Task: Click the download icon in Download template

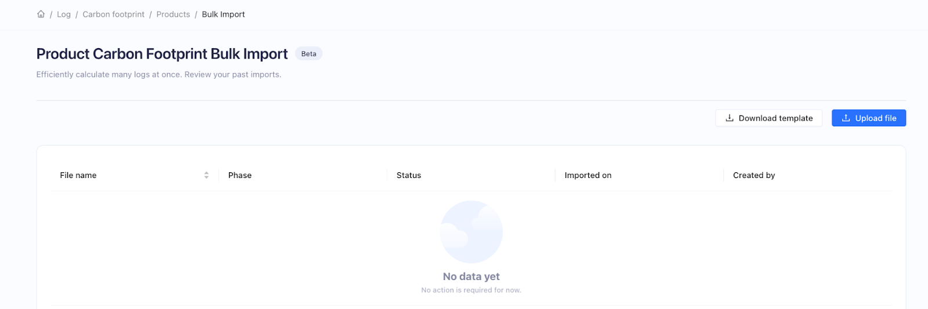Action: pyautogui.click(x=730, y=118)
